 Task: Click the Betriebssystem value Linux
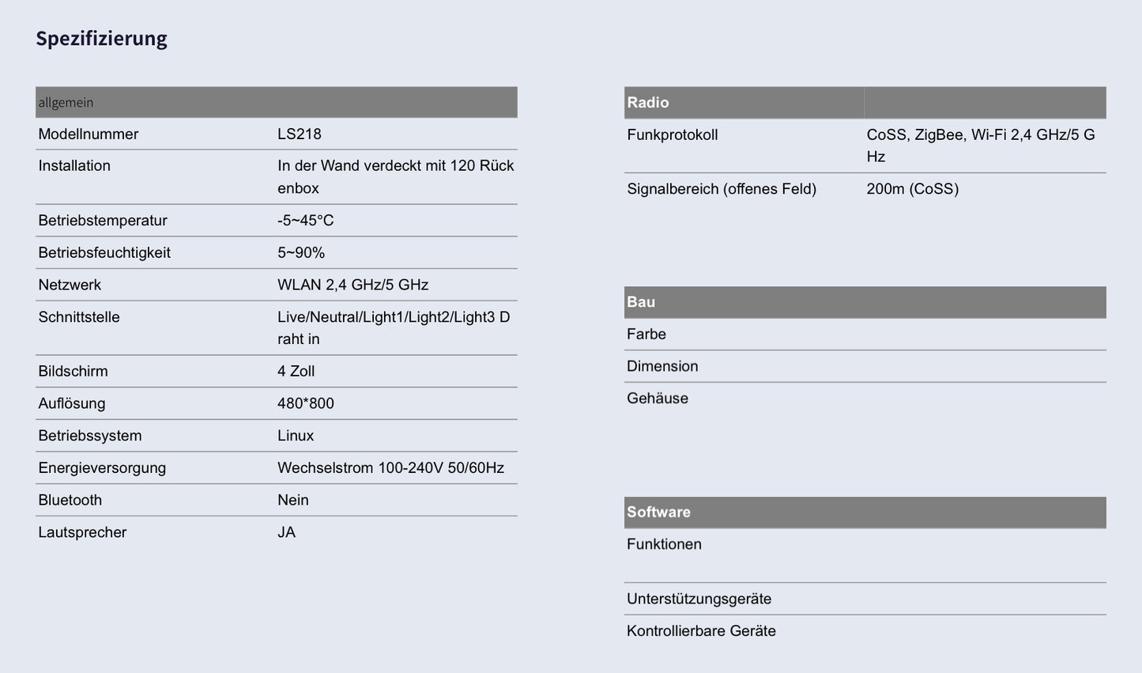(296, 436)
